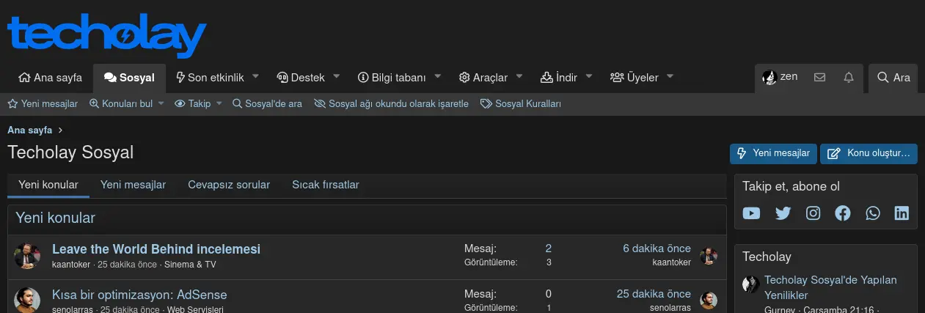The image size is (925, 313).
Task: Open the Web Servisleri category link
Action: (x=195, y=309)
